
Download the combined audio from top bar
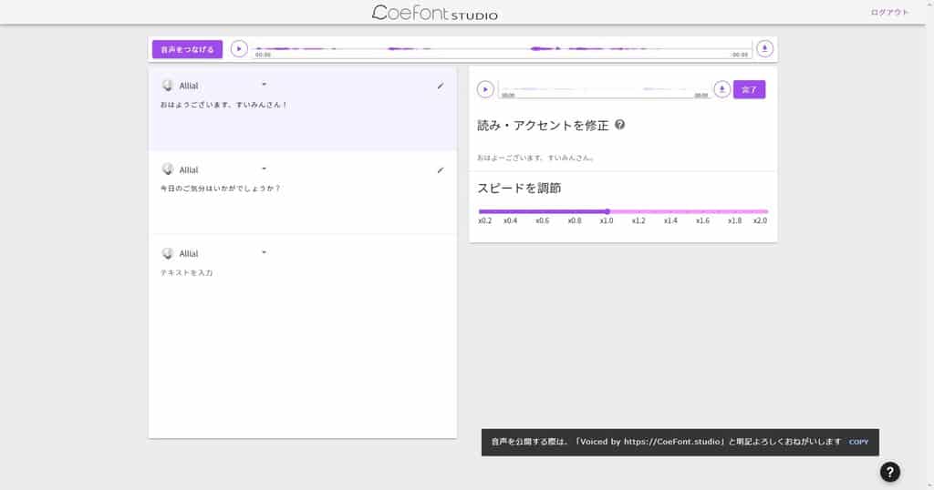point(764,49)
